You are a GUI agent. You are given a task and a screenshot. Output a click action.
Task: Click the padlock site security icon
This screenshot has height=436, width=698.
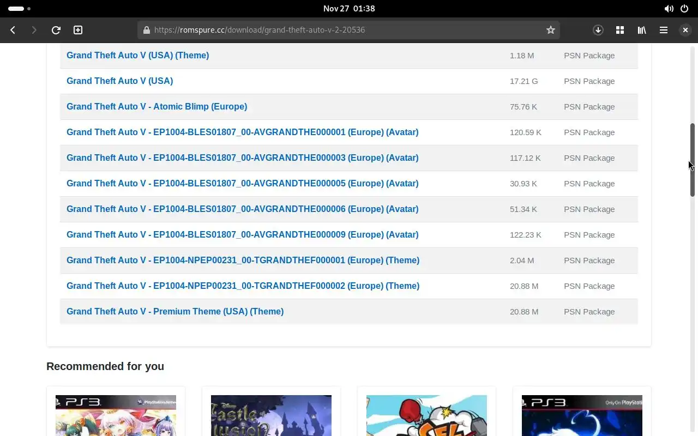[x=146, y=30]
